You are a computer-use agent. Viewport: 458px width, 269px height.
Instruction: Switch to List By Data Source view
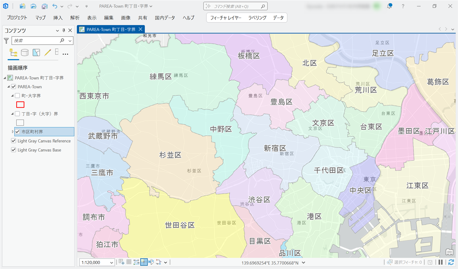point(25,53)
